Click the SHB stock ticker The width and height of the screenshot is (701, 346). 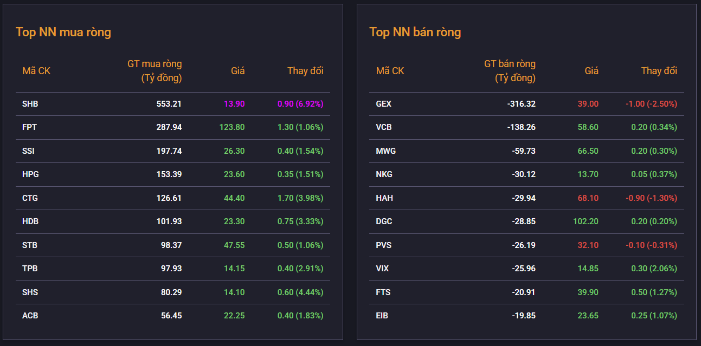[x=30, y=104]
